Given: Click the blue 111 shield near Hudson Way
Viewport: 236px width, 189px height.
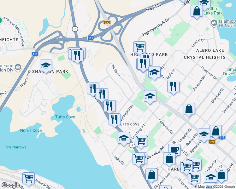Looking at the screenshot, I should [x=35, y=54].
